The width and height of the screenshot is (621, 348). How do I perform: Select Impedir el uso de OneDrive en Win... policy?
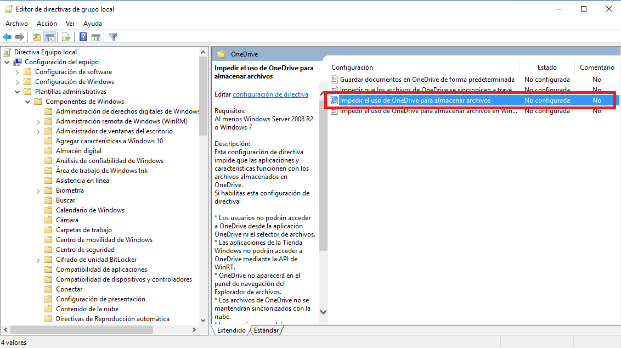pos(428,111)
